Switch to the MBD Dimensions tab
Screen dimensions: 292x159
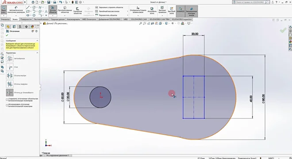(89, 19)
